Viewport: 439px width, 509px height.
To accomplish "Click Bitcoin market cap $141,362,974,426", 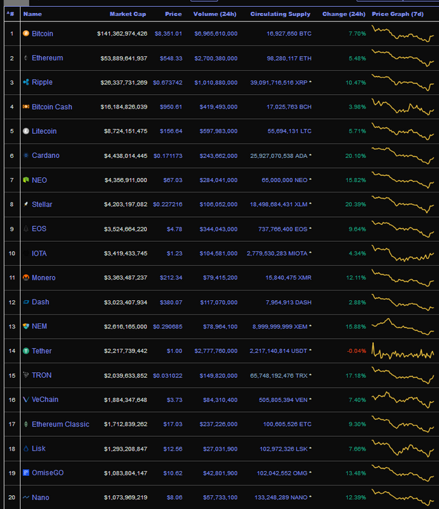I will (x=122, y=34).
